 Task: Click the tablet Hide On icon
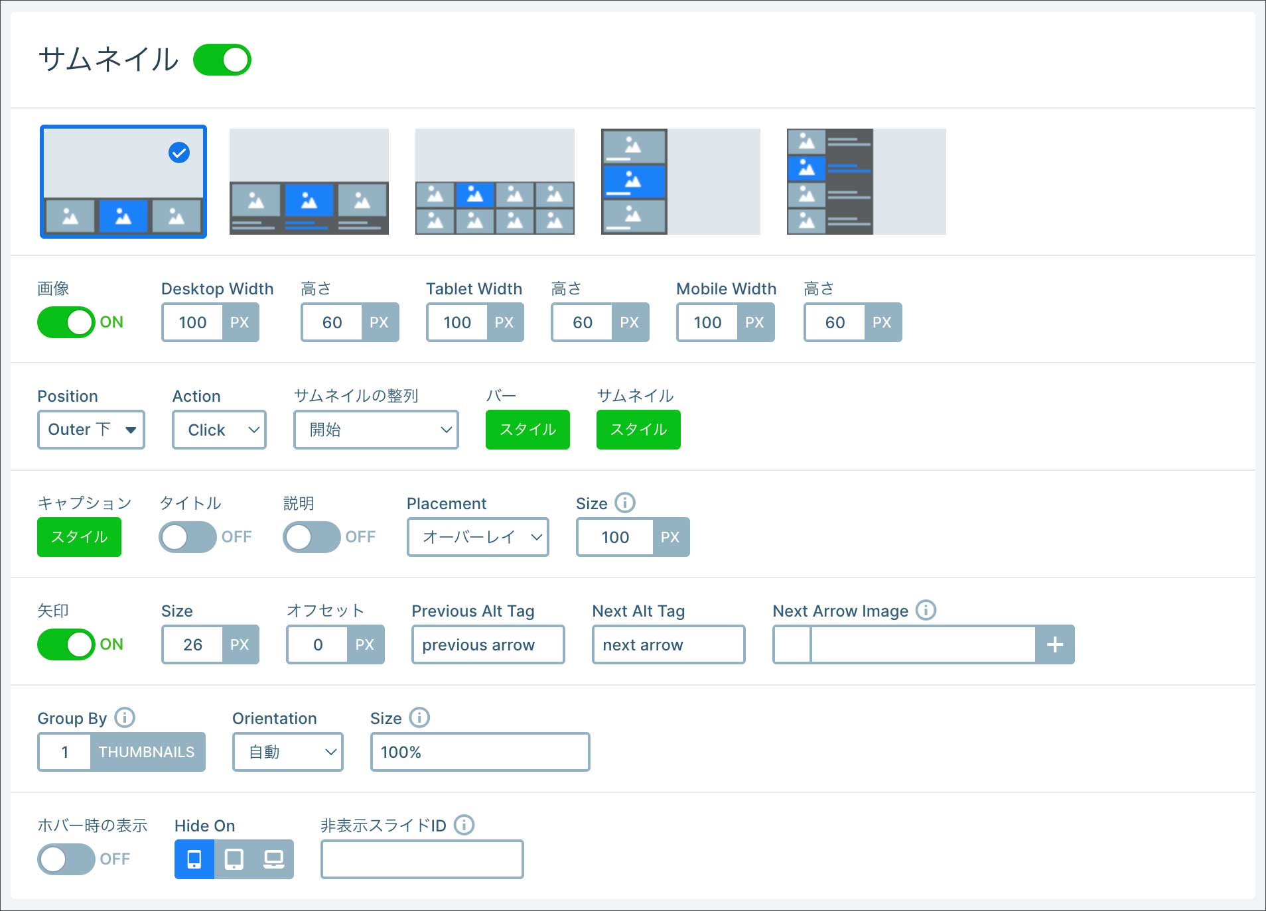[x=234, y=859]
